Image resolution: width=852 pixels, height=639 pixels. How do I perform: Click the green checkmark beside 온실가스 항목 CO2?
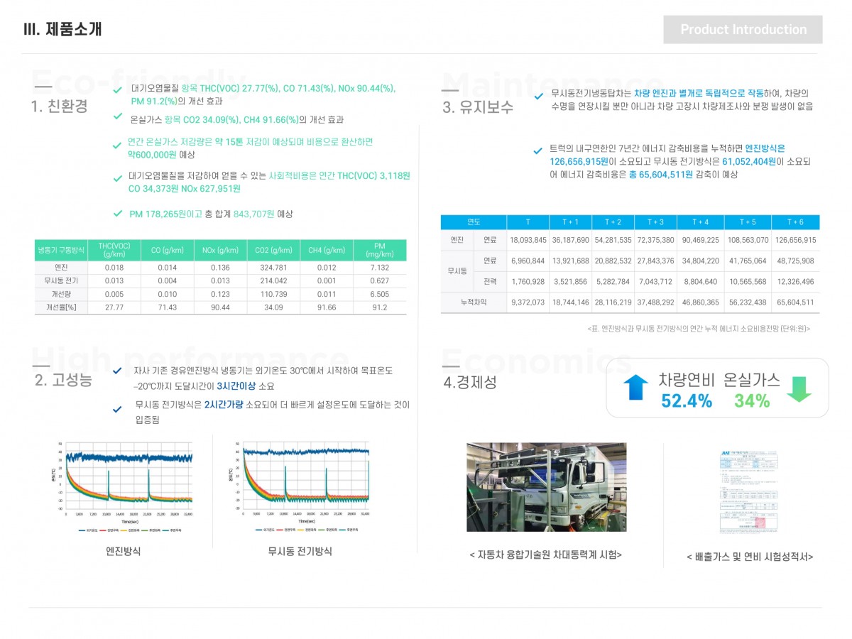[x=118, y=116]
